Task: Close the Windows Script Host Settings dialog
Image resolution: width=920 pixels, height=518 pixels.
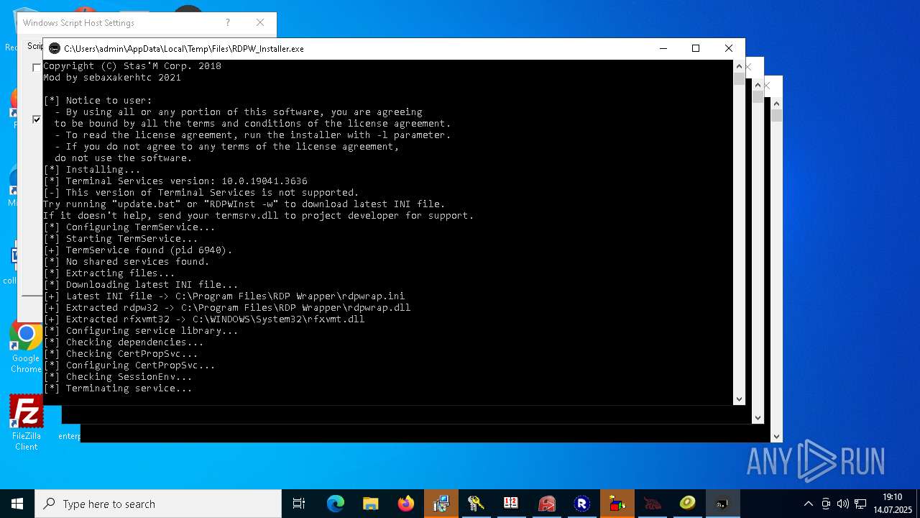Action: coord(260,23)
